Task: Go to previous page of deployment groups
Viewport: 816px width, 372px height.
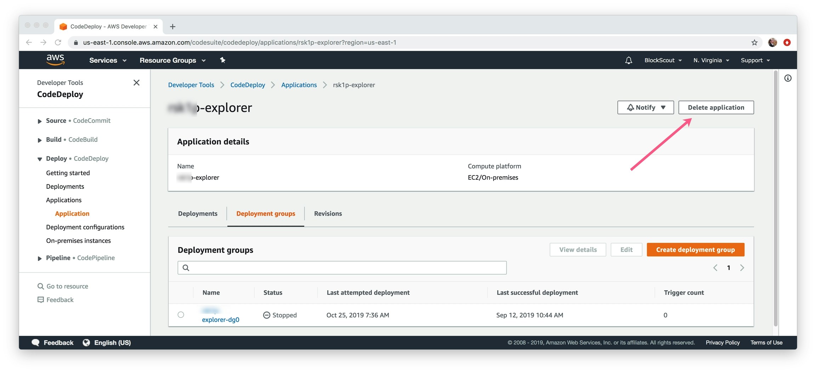Action: pyautogui.click(x=715, y=268)
